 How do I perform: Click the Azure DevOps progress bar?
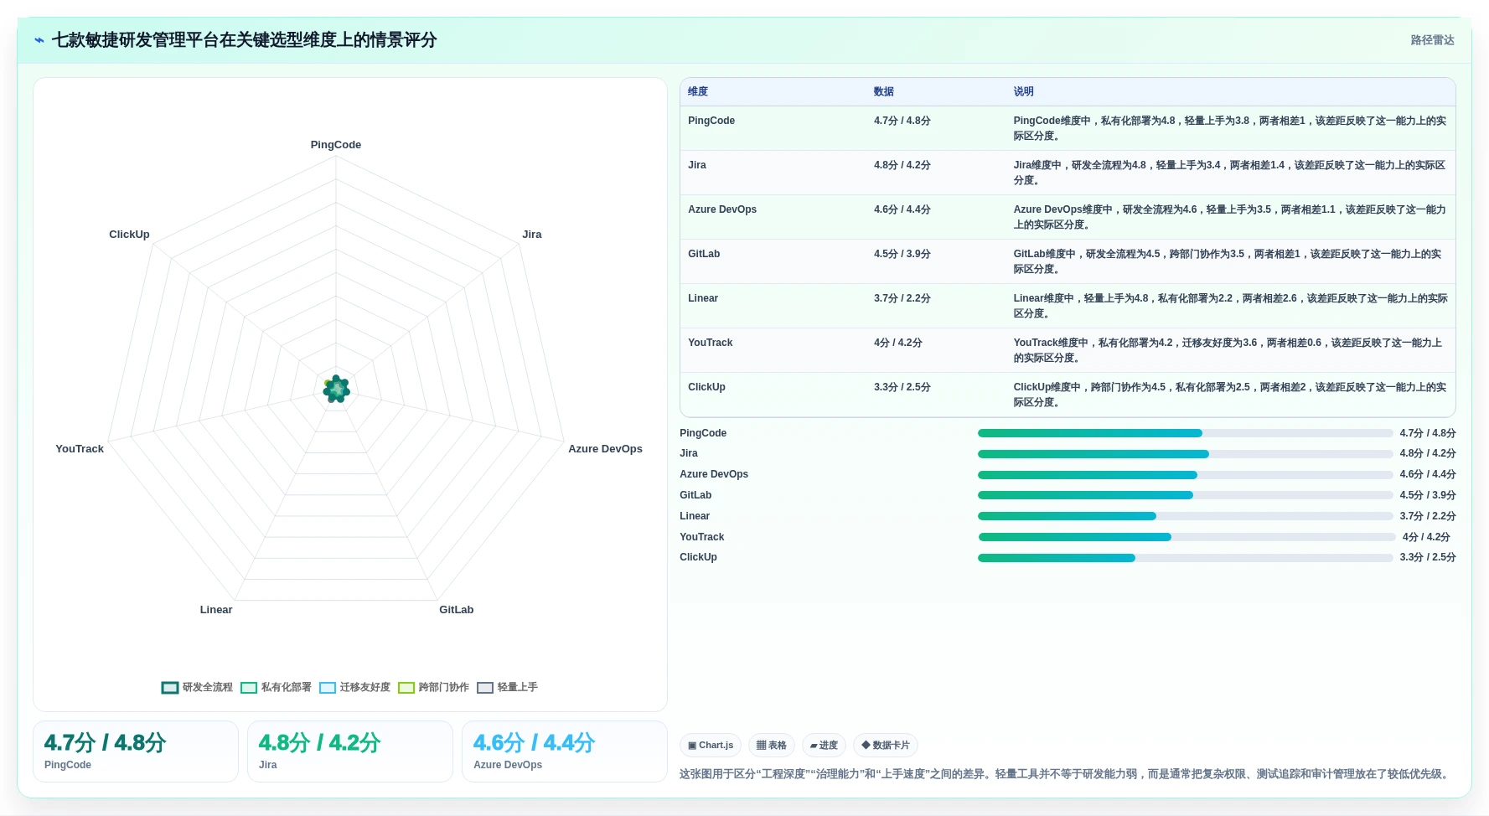pos(1186,475)
